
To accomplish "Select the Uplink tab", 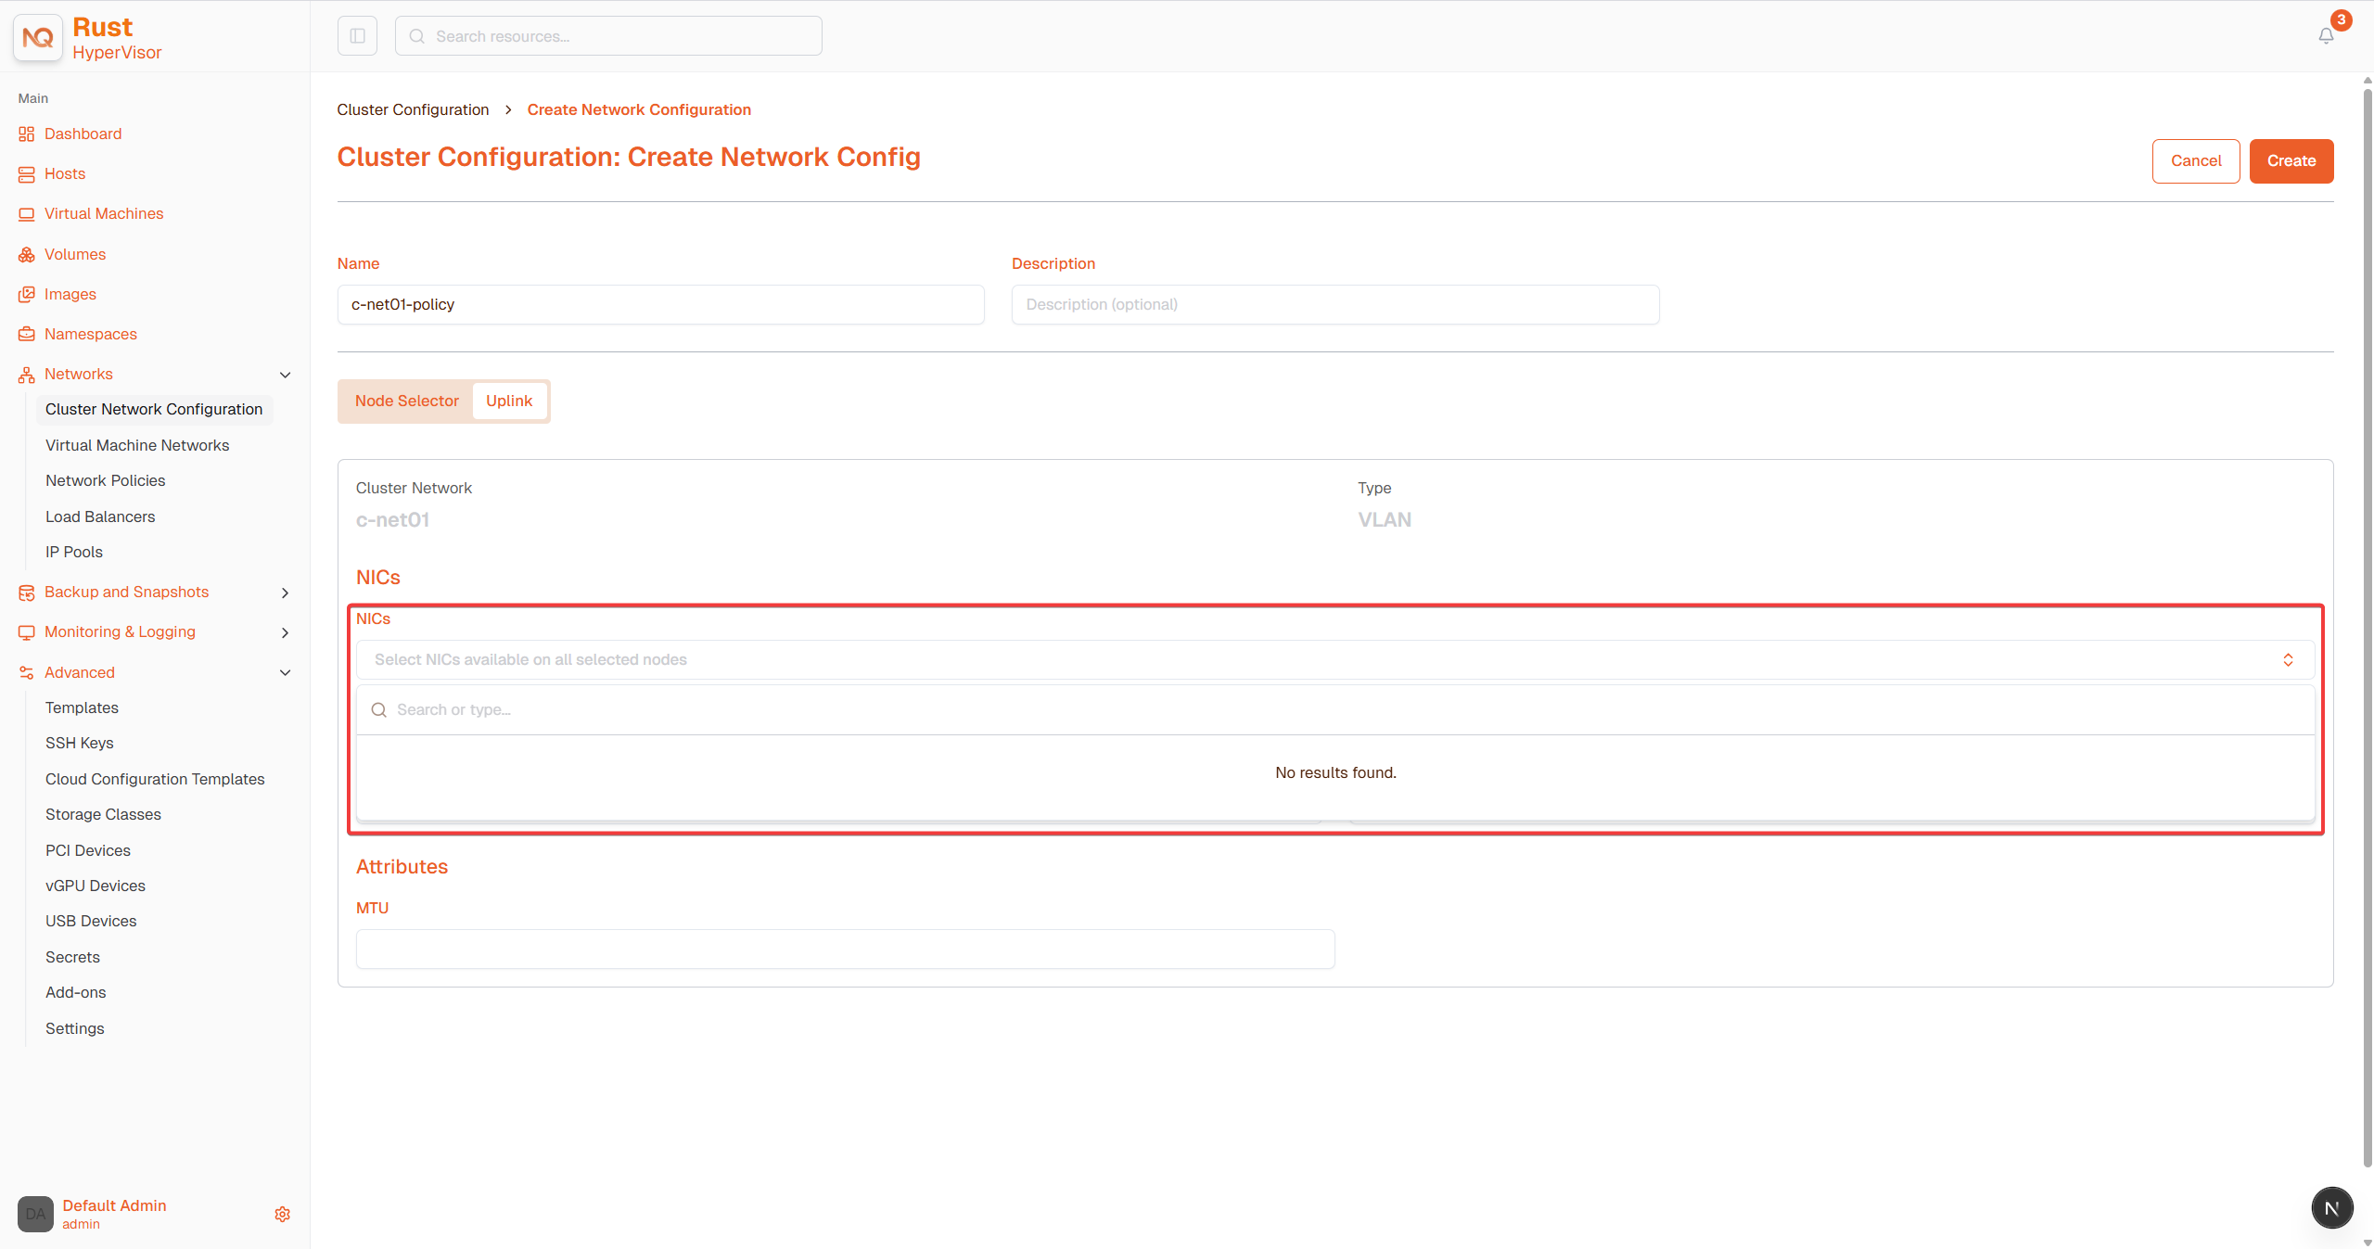I will pyautogui.click(x=509, y=401).
